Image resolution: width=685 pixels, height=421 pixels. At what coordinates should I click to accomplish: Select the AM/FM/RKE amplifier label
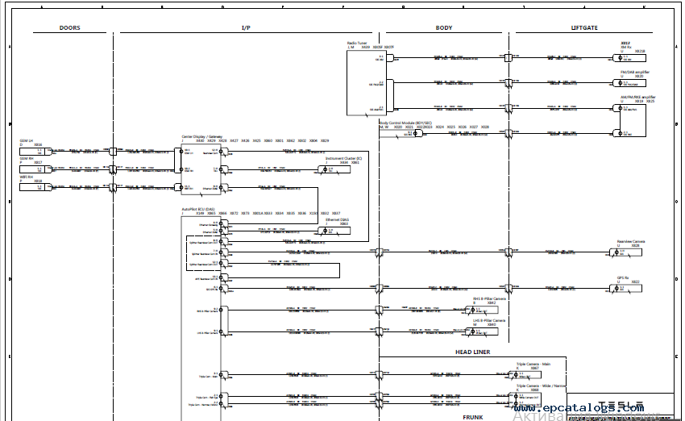637,97
